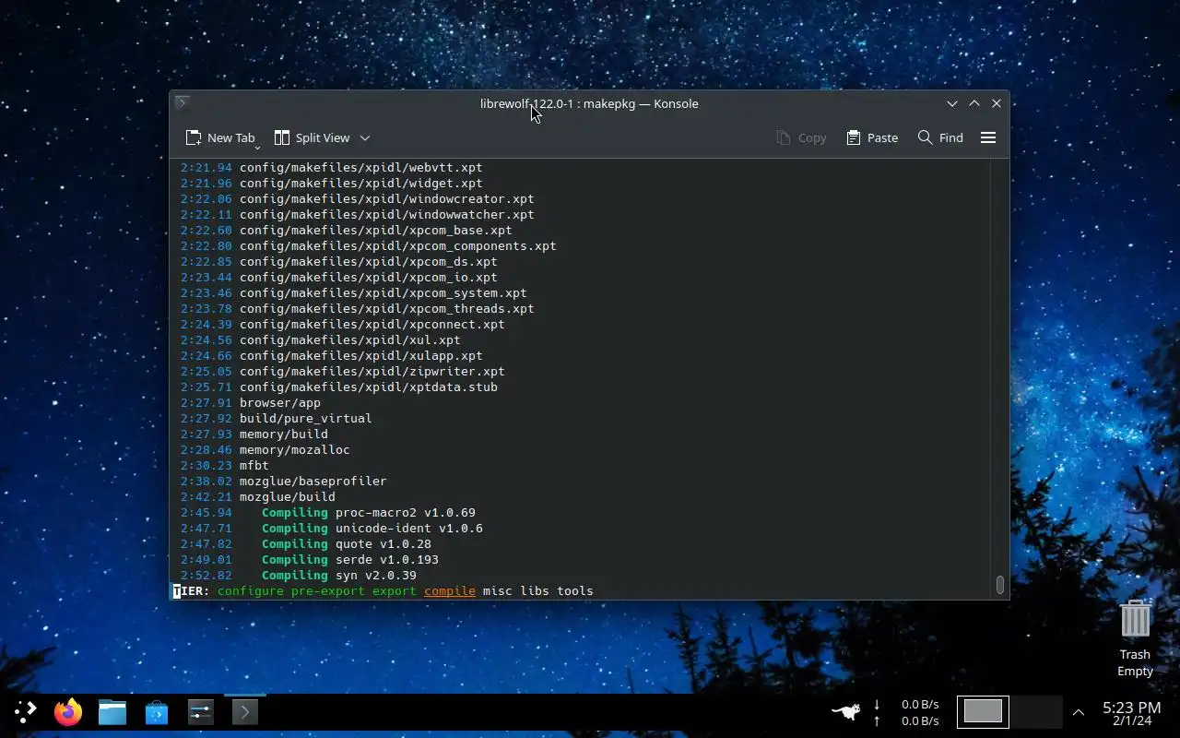Image resolution: width=1180 pixels, height=738 pixels.
Task: Click the Paste toolbar button
Action: pos(872,137)
